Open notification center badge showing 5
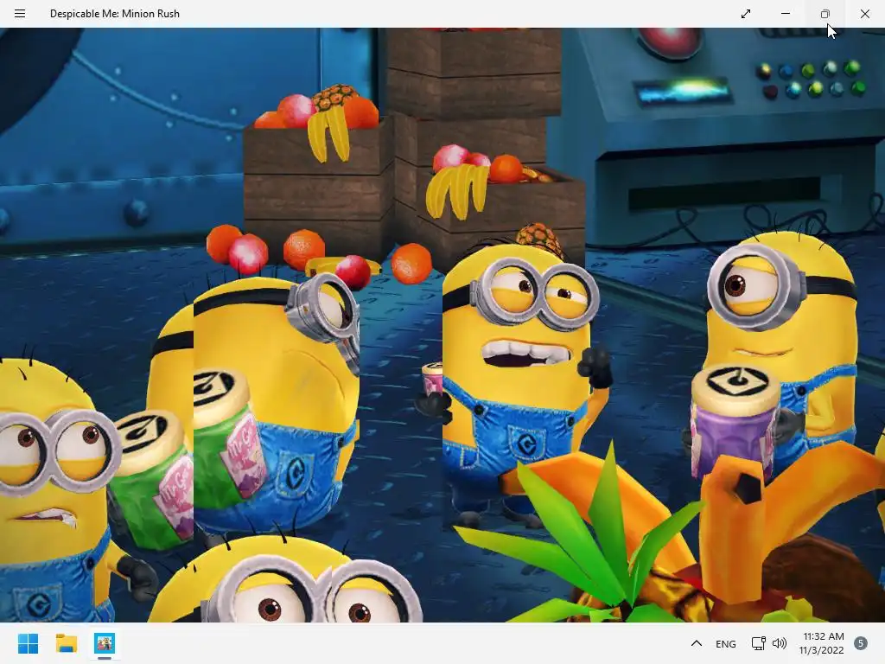The width and height of the screenshot is (885, 664). [x=861, y=643]
